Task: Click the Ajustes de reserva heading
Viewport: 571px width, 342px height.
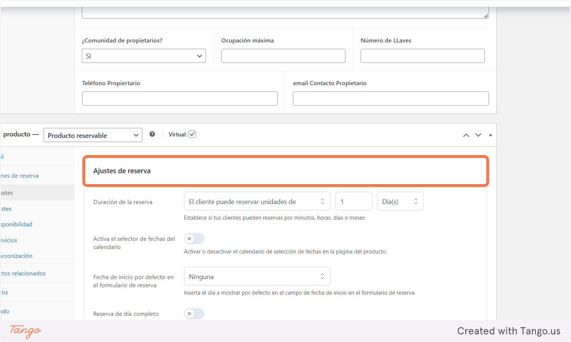Action: 122,171
